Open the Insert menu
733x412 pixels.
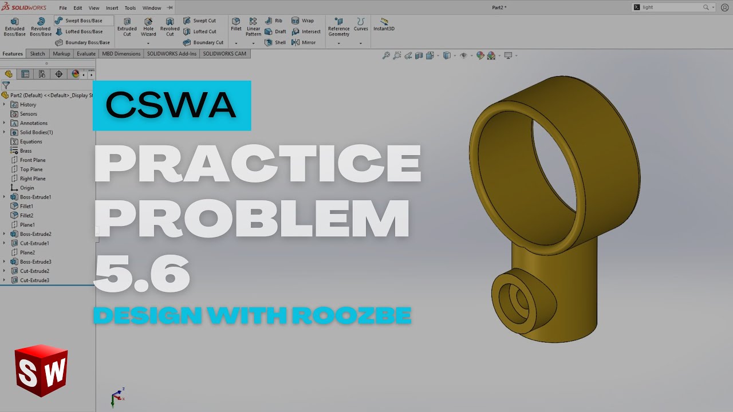pos(112,8)
